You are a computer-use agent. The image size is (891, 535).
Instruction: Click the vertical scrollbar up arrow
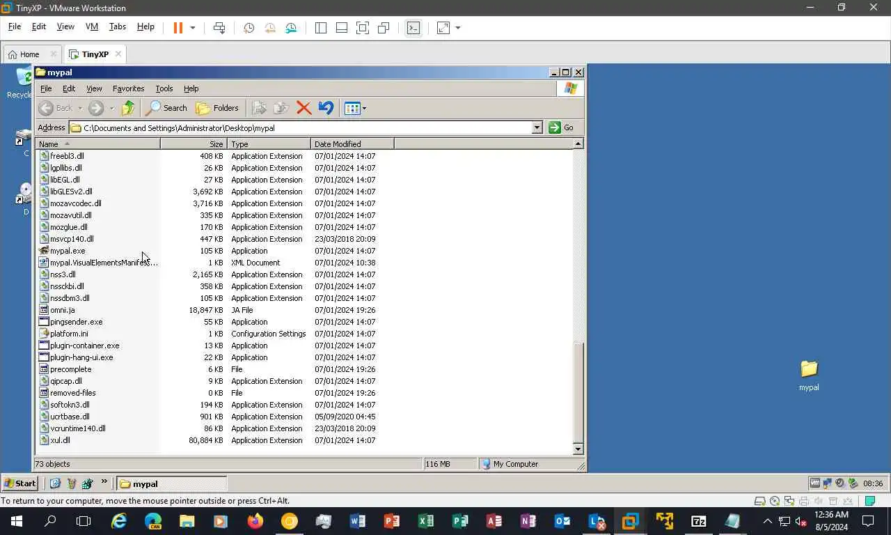(x=578, y=144)
